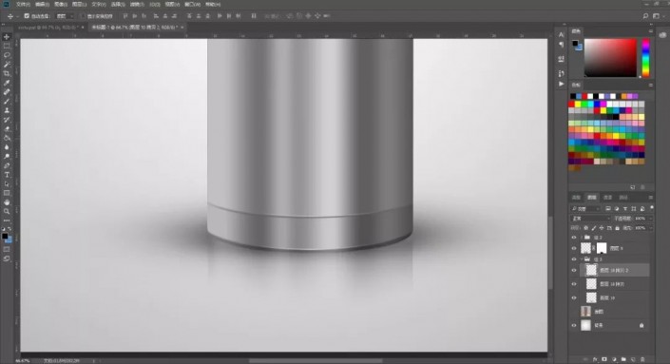Select the Crop tool

coord(7,74)
